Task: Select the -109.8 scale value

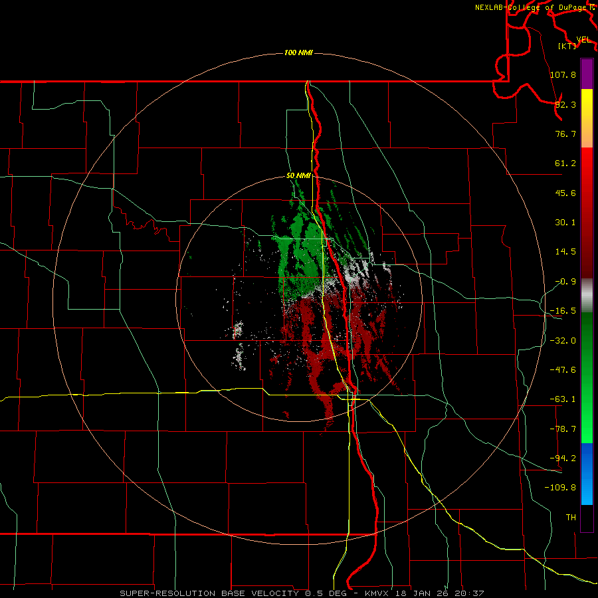Action: [560, 488]
